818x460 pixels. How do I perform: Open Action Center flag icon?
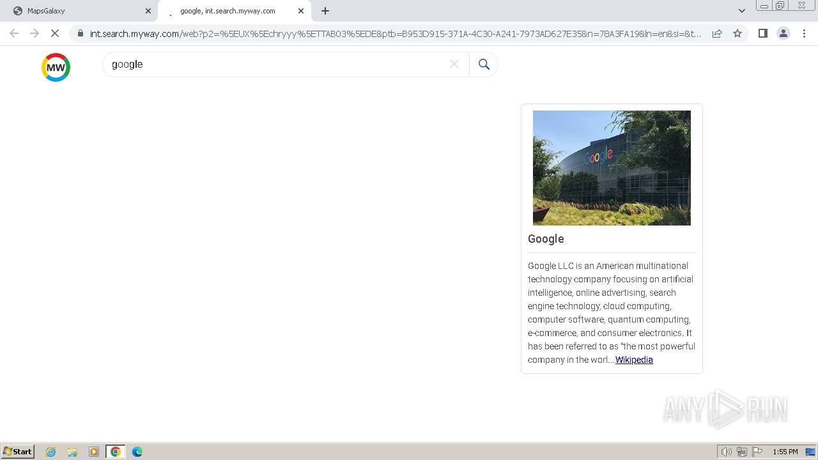click(x=757, y=452)
